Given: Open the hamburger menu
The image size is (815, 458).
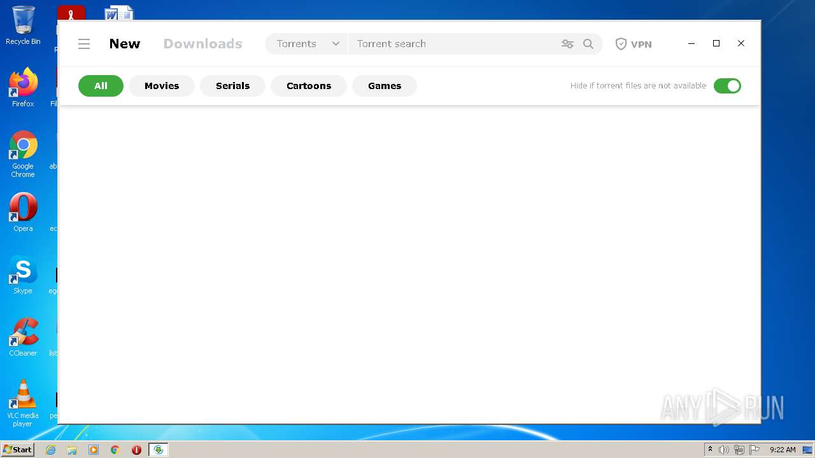Looking at the screenshot, I should click(x=84, y=44).
